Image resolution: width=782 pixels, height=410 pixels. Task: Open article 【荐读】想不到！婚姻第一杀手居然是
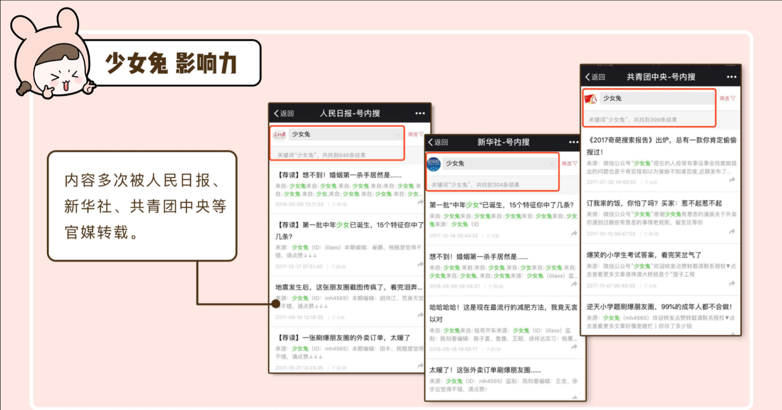(338, 175)
